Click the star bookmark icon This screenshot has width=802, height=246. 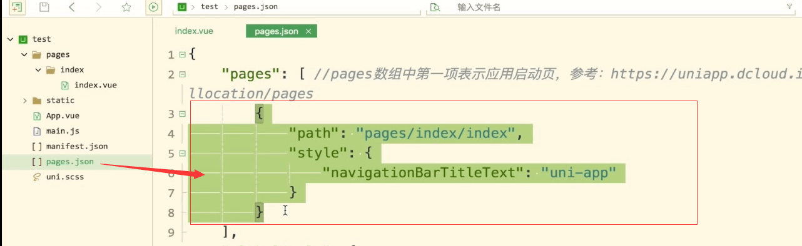(126, 7)
